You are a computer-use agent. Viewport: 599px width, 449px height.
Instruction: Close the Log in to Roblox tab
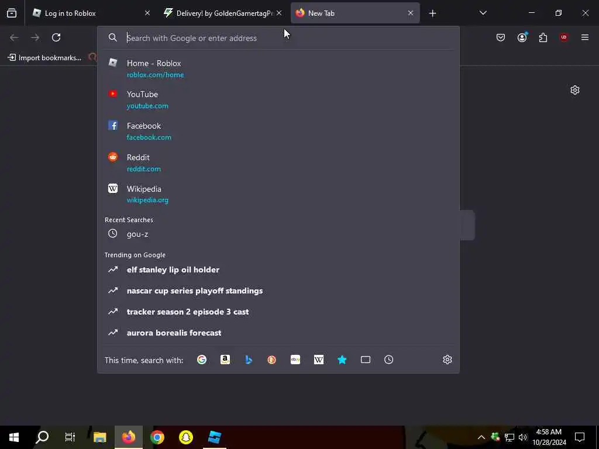[147, 13]
